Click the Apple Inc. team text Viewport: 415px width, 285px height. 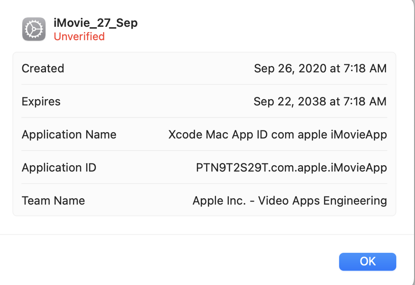point(219,201)
